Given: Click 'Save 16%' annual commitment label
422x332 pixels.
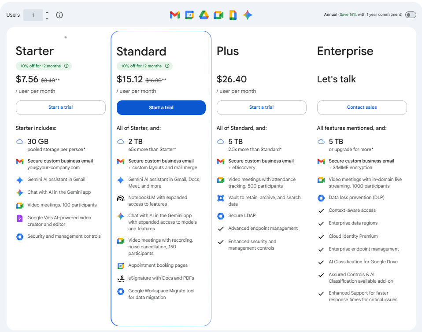Looking at the screenshot, I should coord(348,15).
